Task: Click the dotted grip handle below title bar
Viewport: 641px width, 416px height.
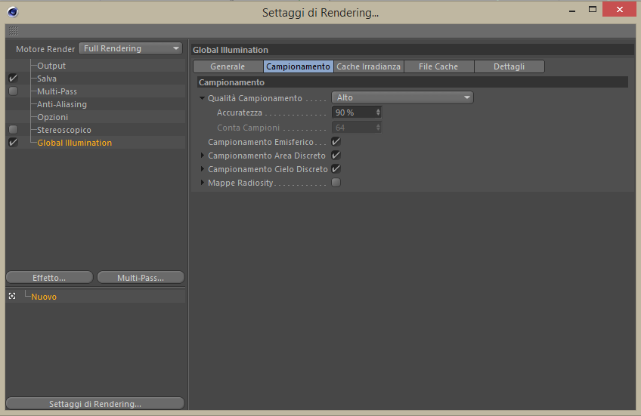Action: pyautogui.click(x=13, y=31)
